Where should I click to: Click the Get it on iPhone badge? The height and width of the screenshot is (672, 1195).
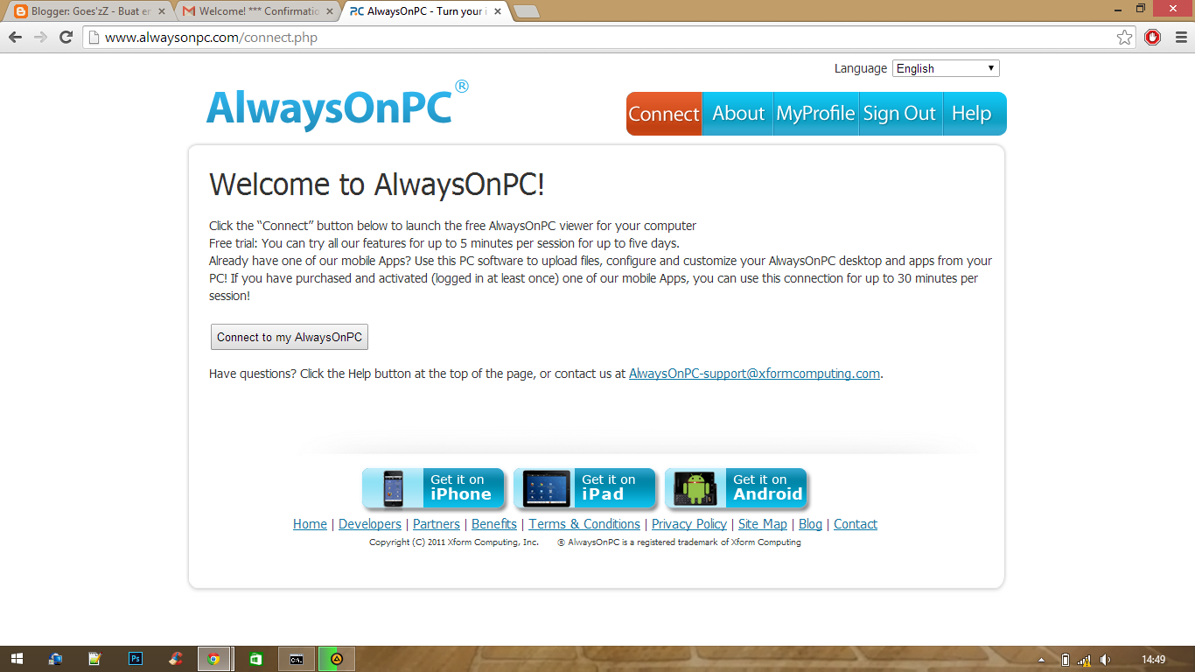click(433, 488)
